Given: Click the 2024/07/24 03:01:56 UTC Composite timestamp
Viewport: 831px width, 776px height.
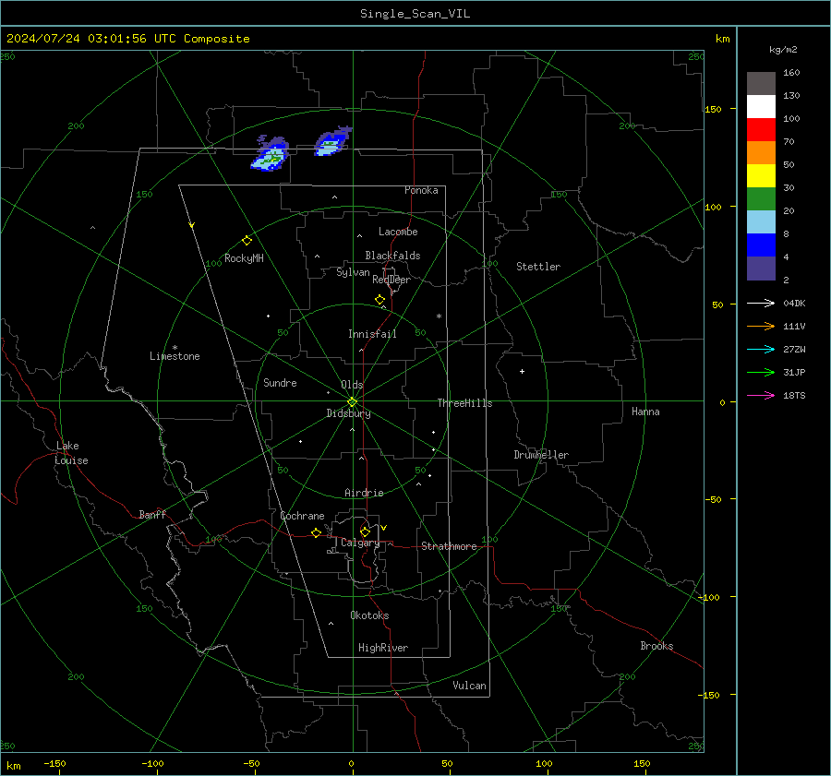Looking at the screenshot, I should coord(127,39).
